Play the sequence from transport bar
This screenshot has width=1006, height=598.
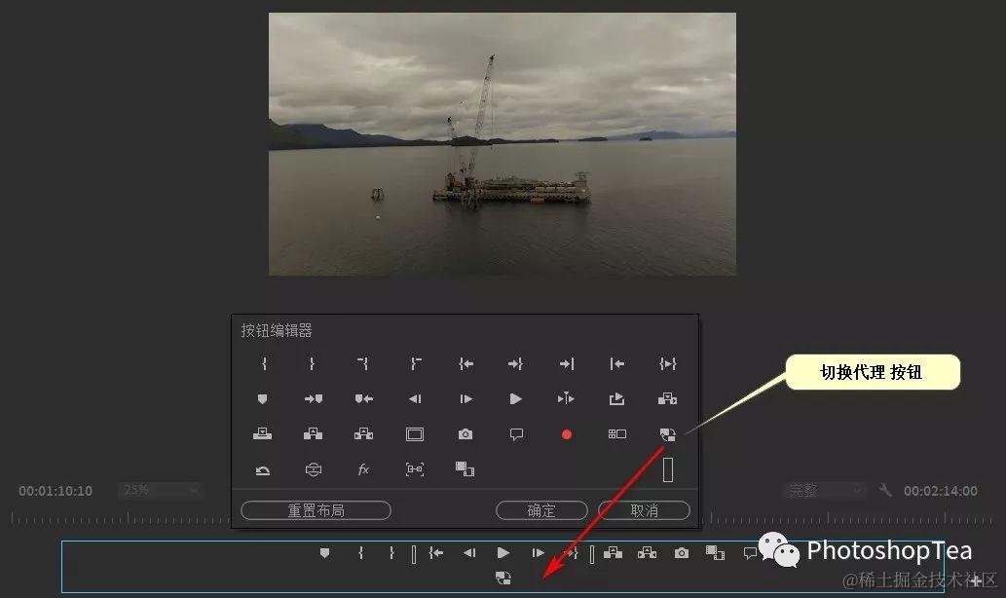point(503,552)
